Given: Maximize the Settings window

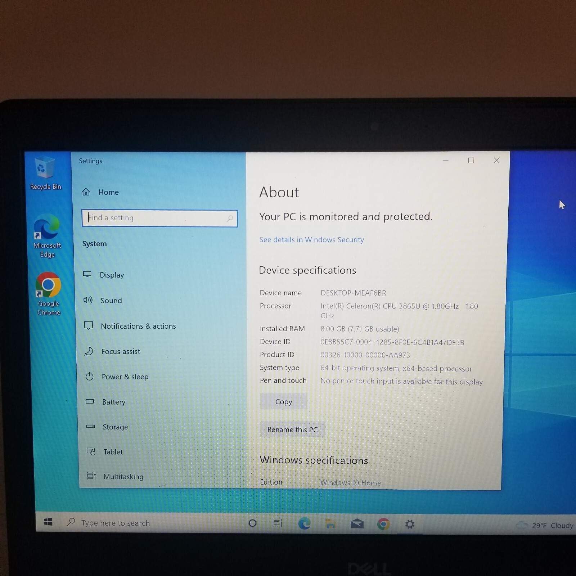Looking at the screenshot, I should point(471,161).
